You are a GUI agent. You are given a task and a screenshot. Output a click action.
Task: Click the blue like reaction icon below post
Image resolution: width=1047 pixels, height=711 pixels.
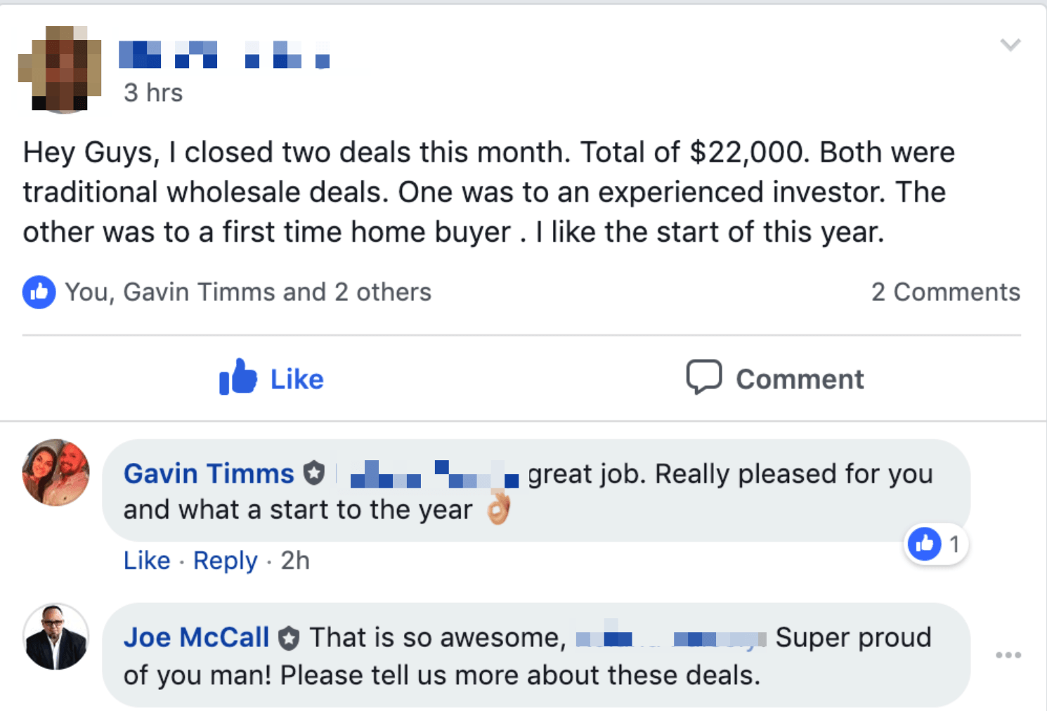[39, 292]
